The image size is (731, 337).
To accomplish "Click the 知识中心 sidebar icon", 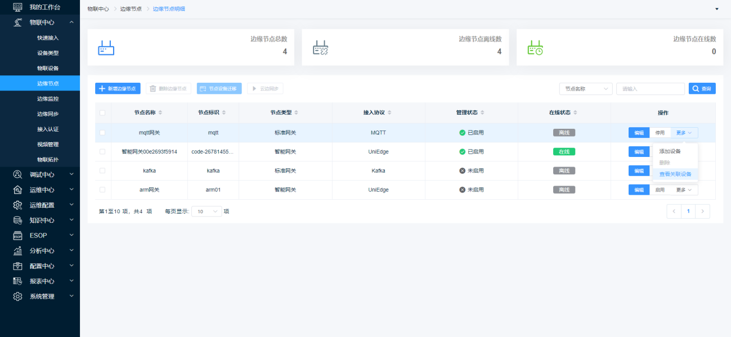I will [x=17, y=220].
